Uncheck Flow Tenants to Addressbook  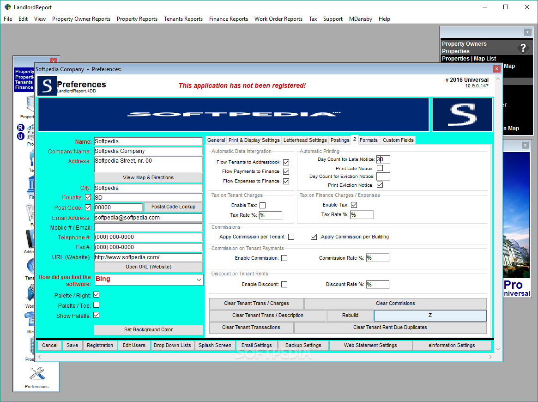click(x=286, y=162)
